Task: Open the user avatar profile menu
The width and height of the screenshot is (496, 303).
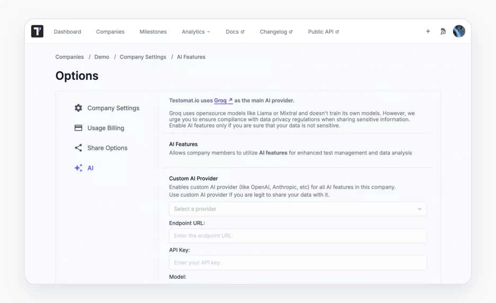Action: point(459,31)
